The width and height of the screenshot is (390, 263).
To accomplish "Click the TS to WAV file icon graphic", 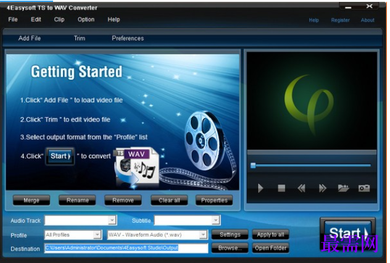I will click(136, 167).
